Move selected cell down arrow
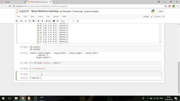 [x=42, y=21]
